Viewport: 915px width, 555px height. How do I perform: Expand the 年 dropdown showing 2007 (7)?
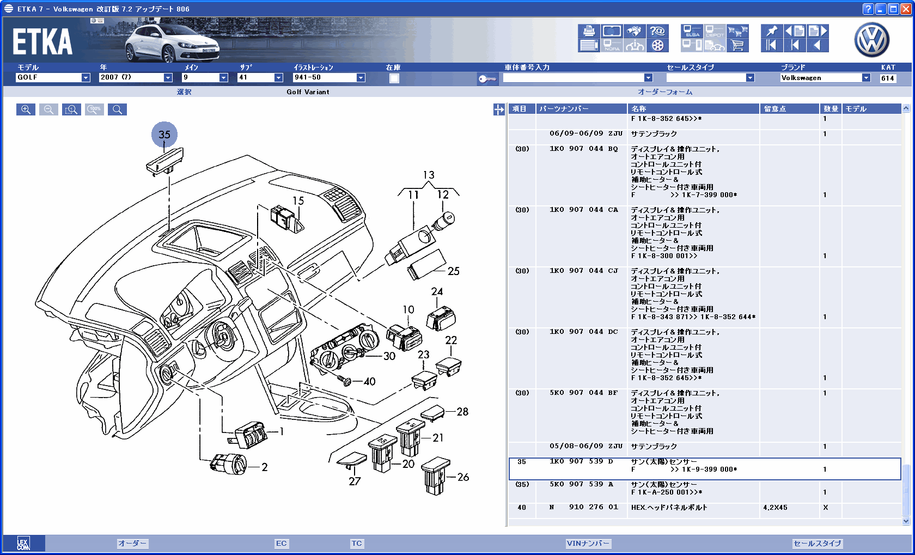[168, 78]
